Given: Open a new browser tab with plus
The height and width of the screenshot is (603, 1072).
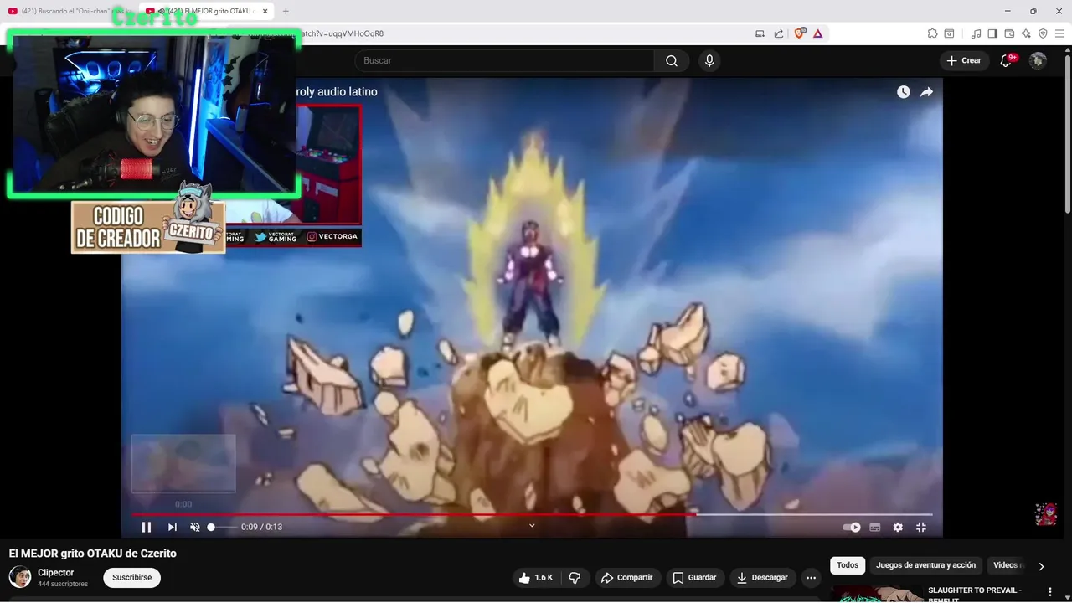Looking at the screenshot, I should 286,11.
